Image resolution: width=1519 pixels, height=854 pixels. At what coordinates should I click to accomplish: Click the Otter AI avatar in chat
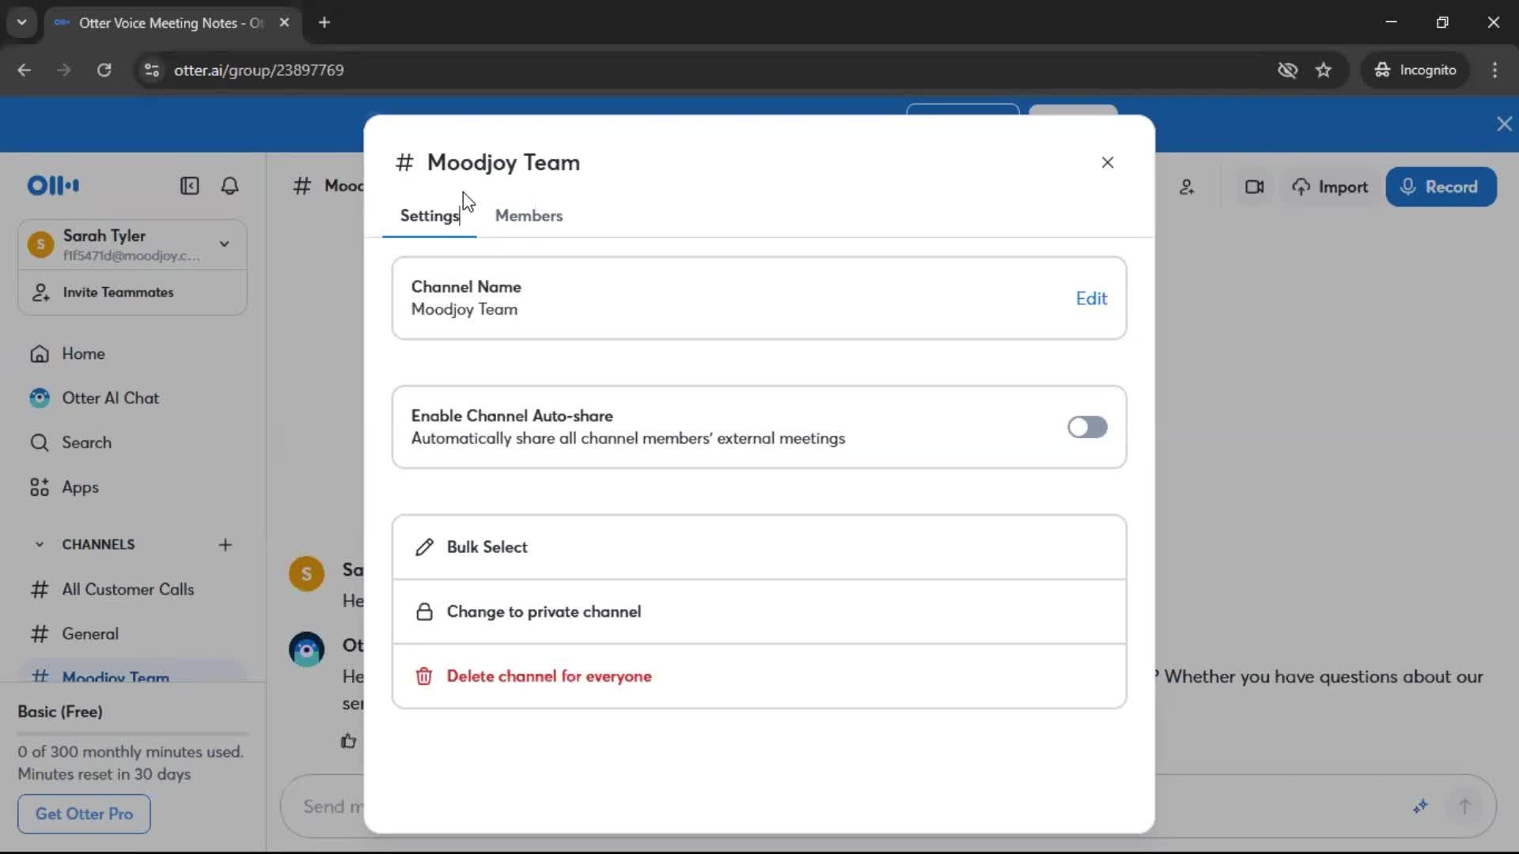[x=306, y=650]
